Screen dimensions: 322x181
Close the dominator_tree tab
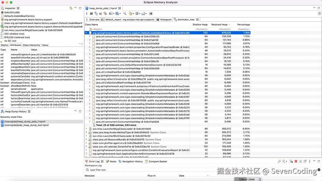point(197,19)
